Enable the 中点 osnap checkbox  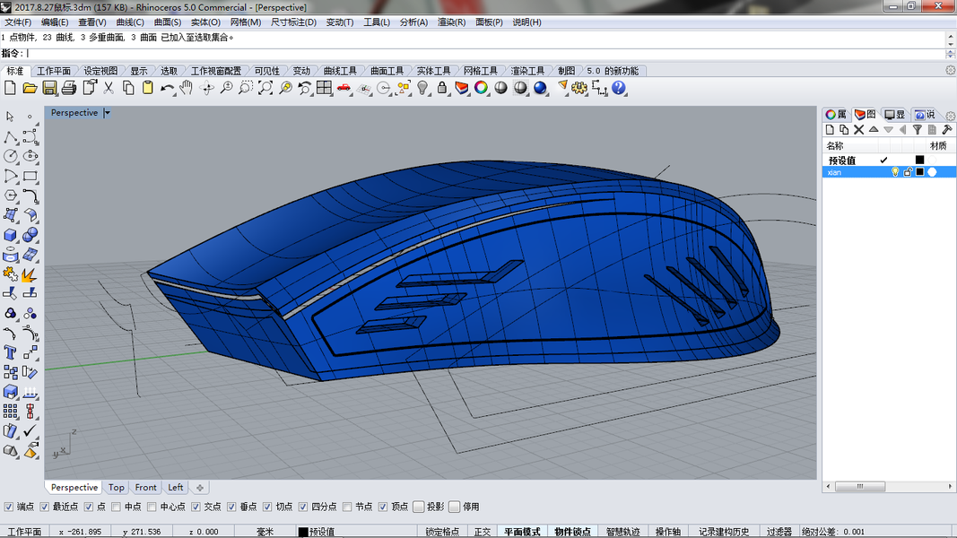click(116, 507)
